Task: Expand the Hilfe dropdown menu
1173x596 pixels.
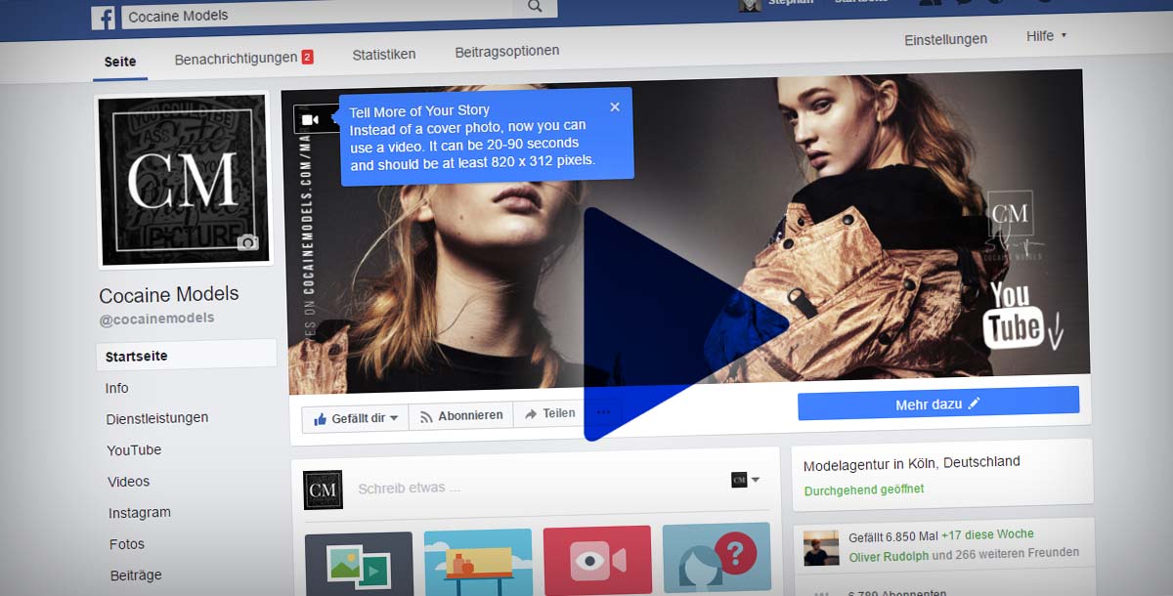Action: pyautogui.click(x=1046, y=36)
